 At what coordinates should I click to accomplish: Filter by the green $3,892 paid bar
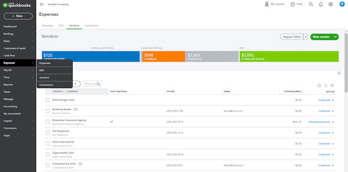(x=289, y=57)
